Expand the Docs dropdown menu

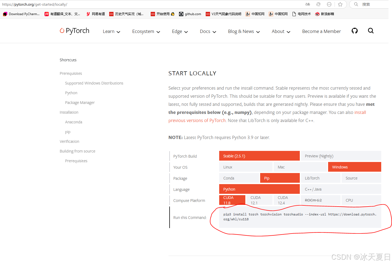(208, 31)
